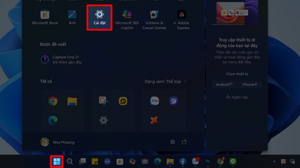The image size is (300, 168).
Task: Open the Buds app on the taskbar
Action: (107, 162)
